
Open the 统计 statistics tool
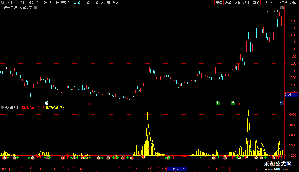(x=246, y=2)
